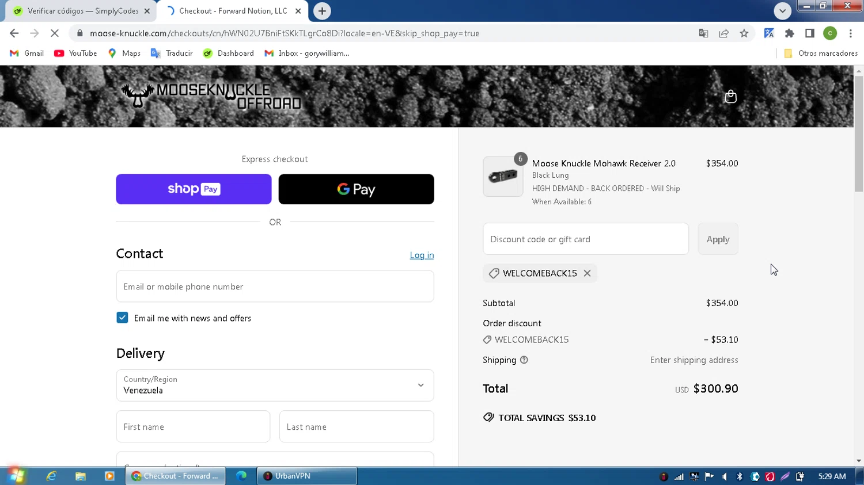Switch to the Verificar códigos SimplyCodes tab

[81, 11]
